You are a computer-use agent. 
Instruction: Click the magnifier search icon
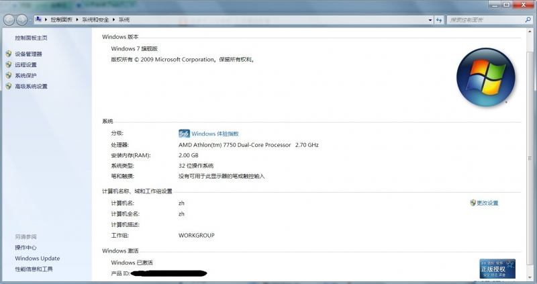pos(528,20)
